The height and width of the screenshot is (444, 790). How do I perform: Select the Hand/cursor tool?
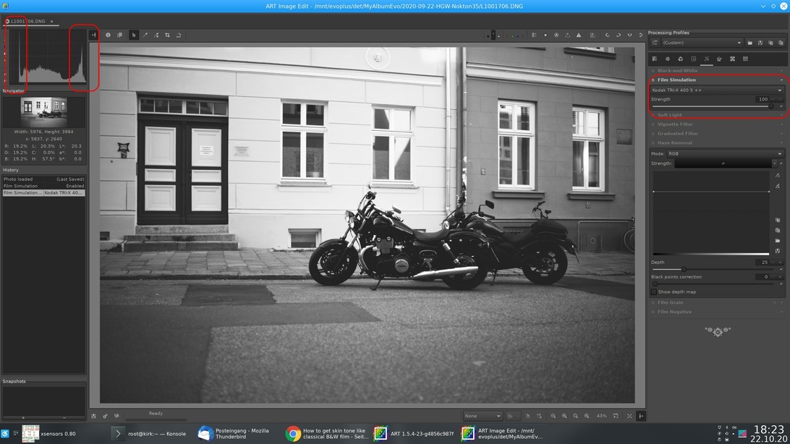tap(133, 35)
